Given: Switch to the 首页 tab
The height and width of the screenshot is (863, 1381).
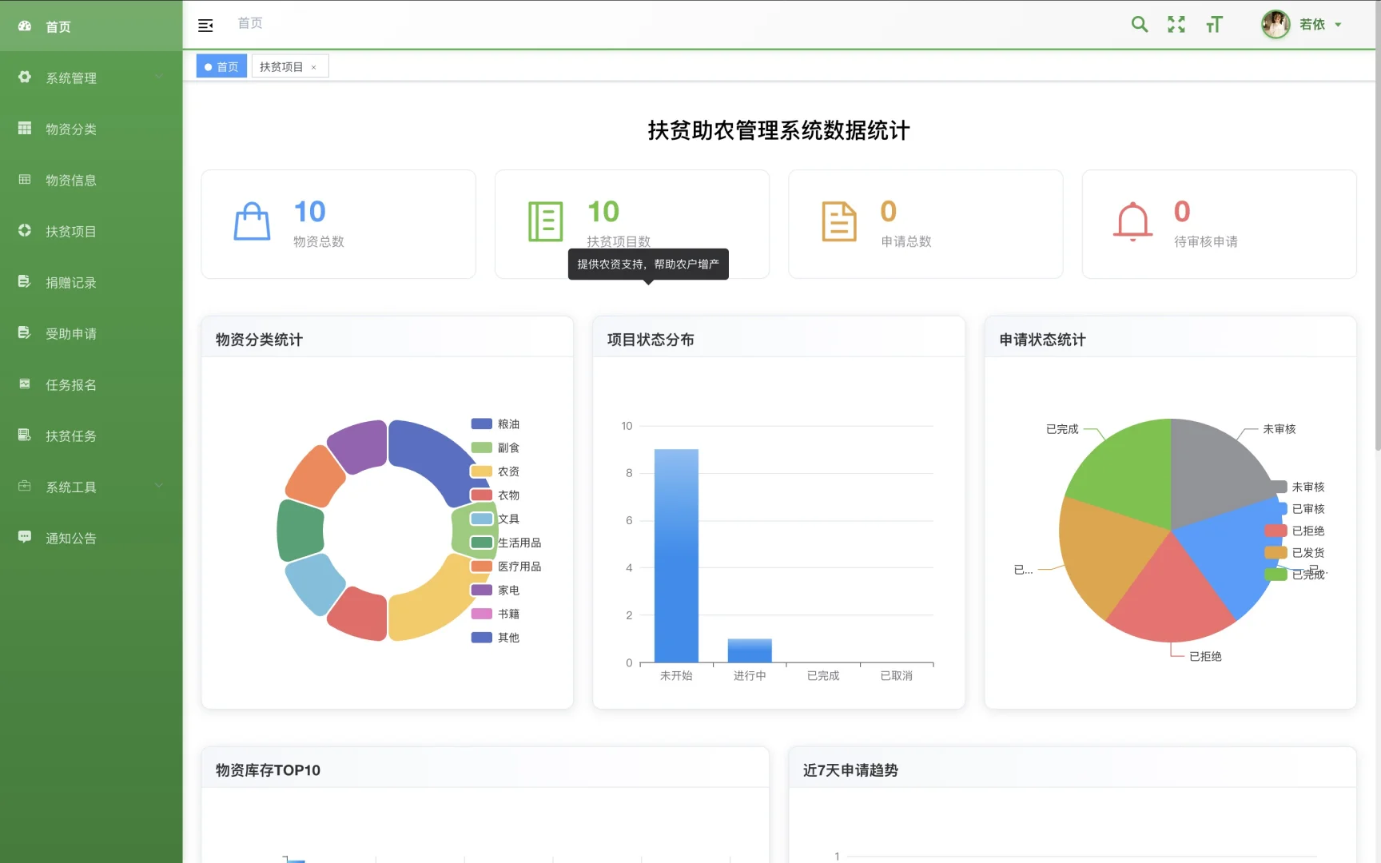Looking at the screenshot, I should click(x=221, y=66).
